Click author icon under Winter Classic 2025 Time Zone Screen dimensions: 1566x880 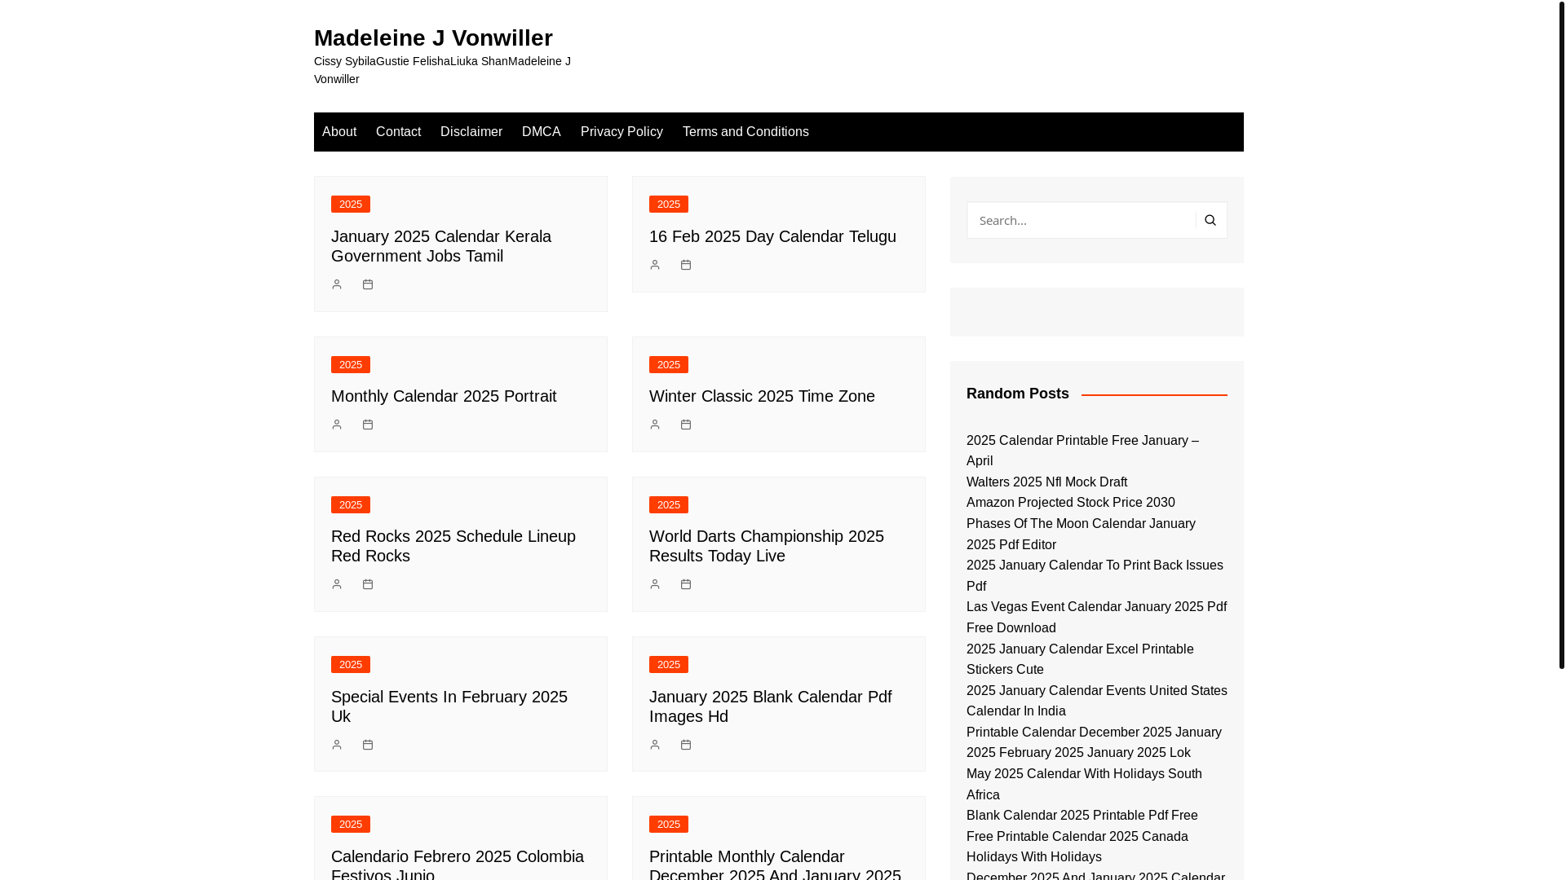point(655,425)
